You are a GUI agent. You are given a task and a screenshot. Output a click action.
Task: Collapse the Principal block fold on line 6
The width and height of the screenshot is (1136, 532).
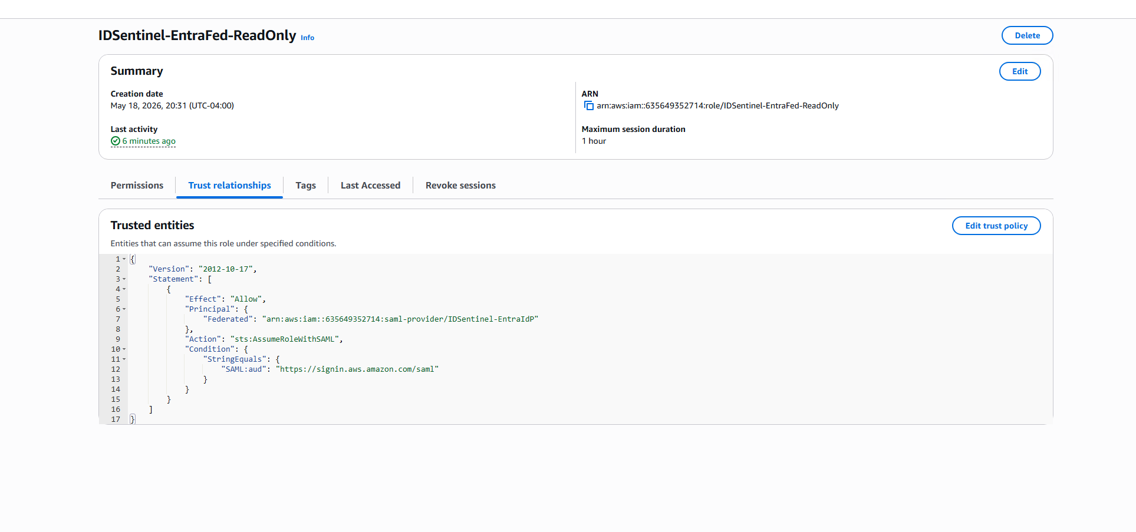coord(124,309)
